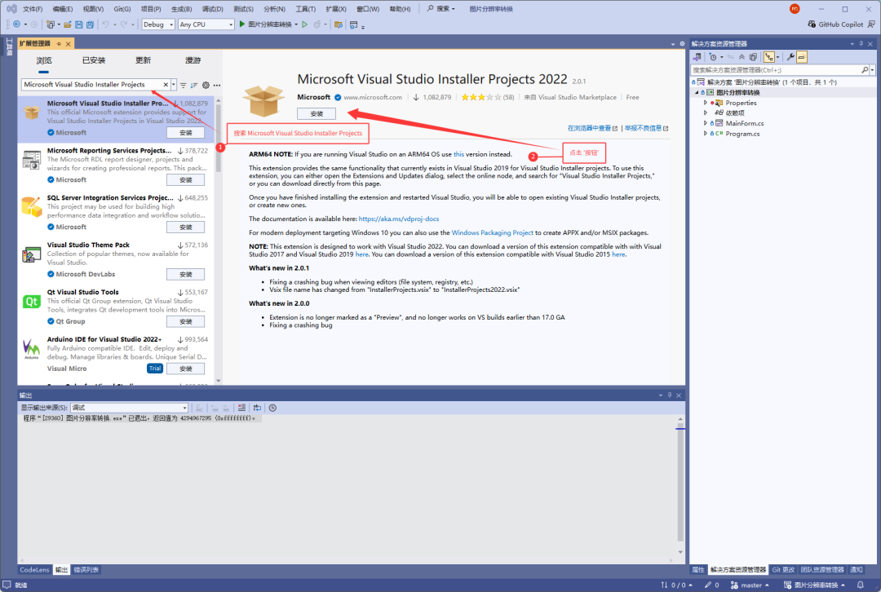Click the hot reload flame icon
The width and height of the screenshot is (881, 592).
pos(317,24)
